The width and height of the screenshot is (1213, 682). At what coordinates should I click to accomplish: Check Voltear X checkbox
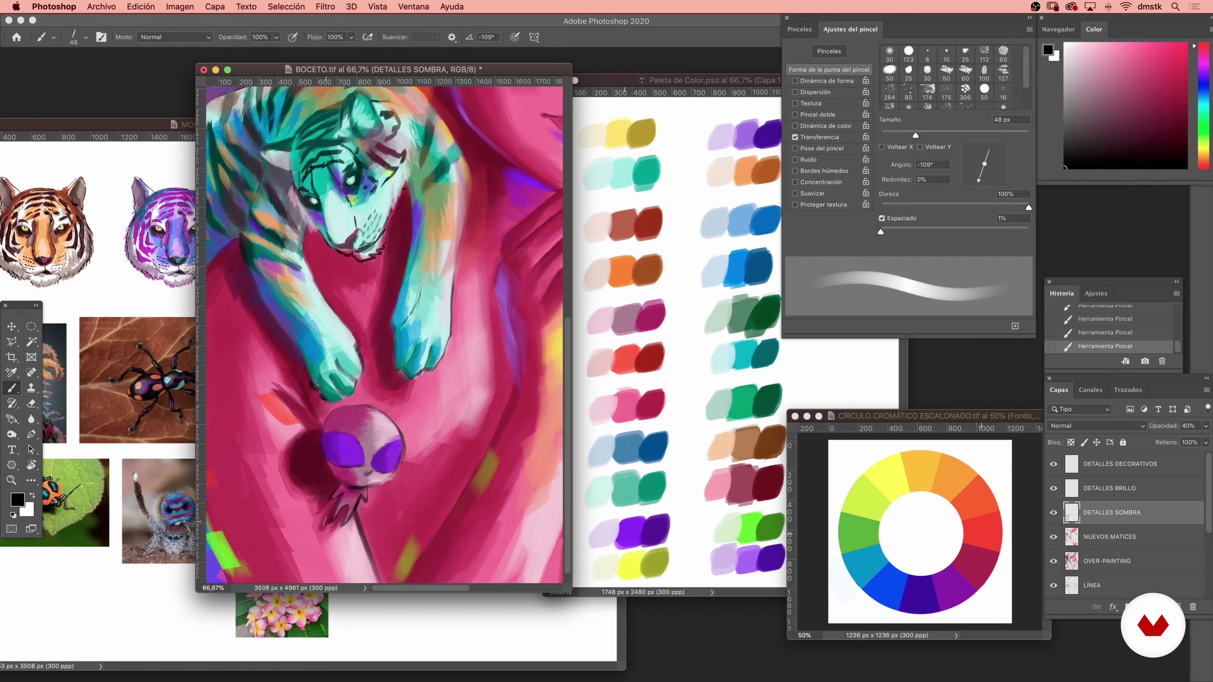[882, 147]
